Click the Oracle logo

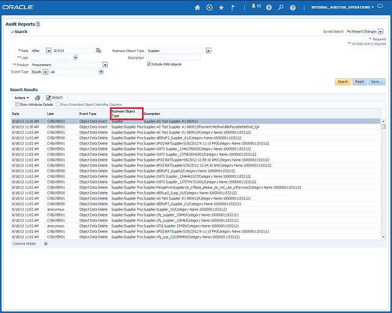coord(18,7)
